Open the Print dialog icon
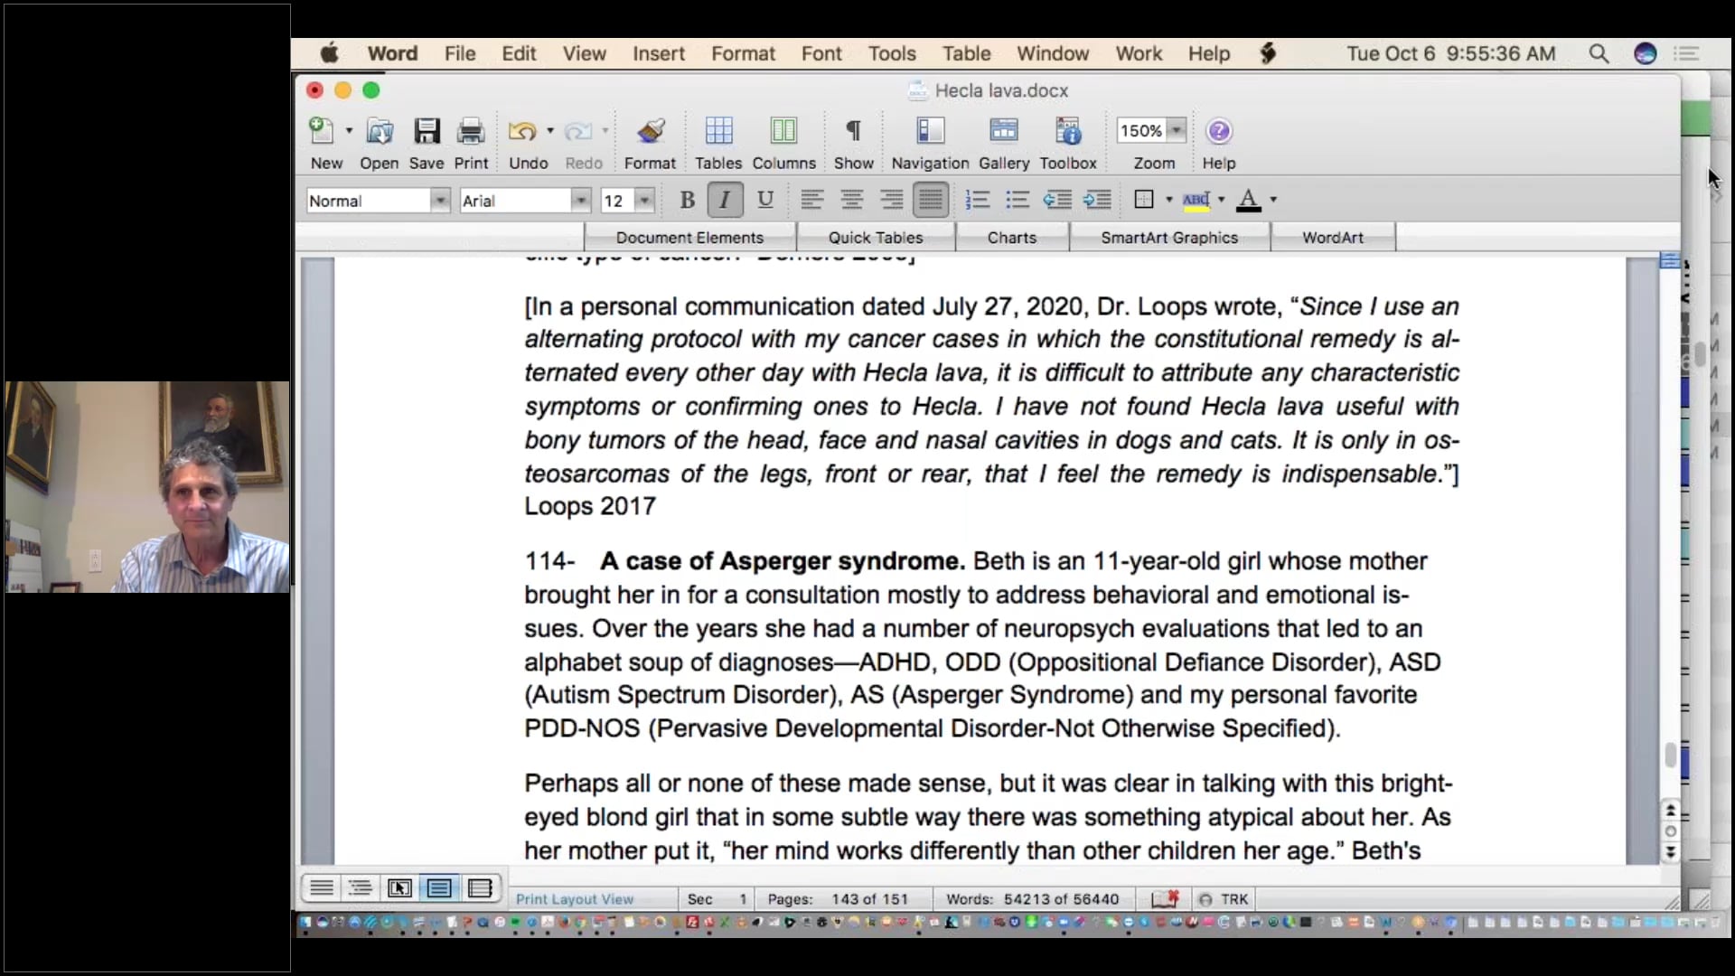Image resolution: width=1735 pixels, height=976 pixels. tap(471, 132)
